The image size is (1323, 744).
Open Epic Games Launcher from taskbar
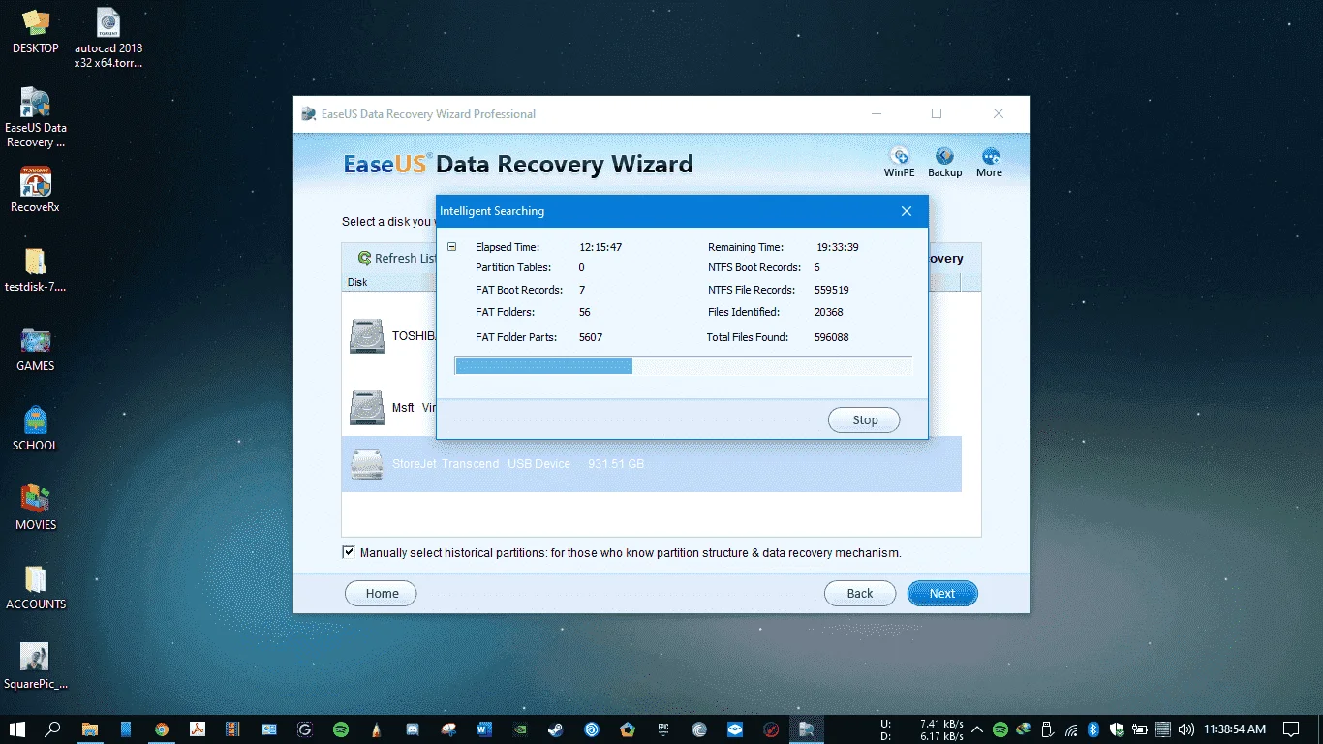[x=663, y=729]
